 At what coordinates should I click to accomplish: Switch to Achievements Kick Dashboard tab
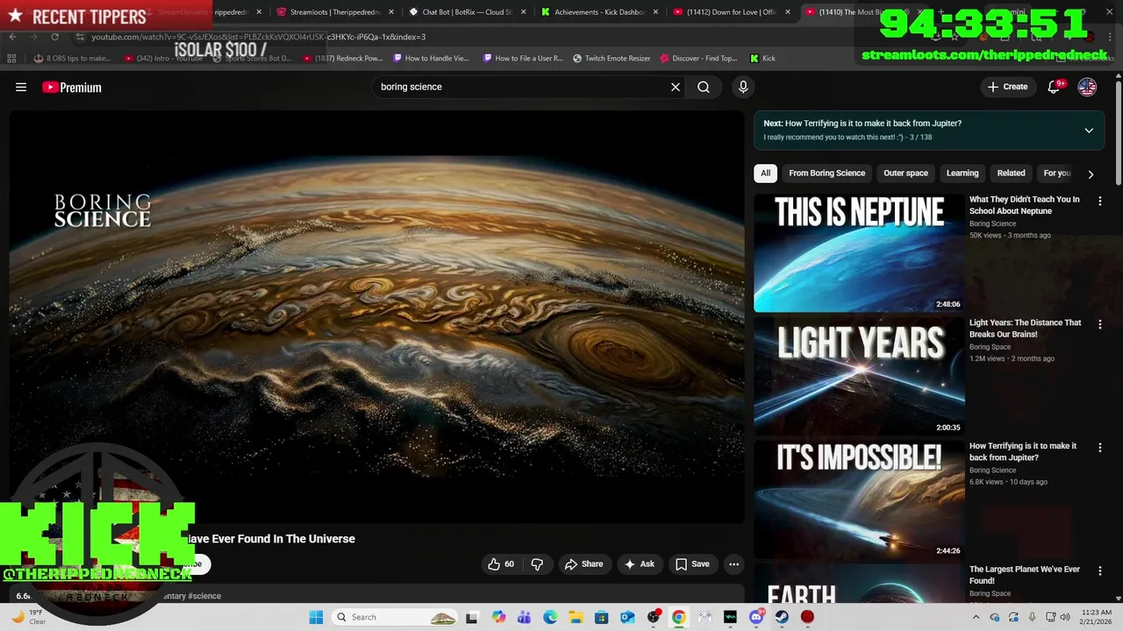[598, 12]
